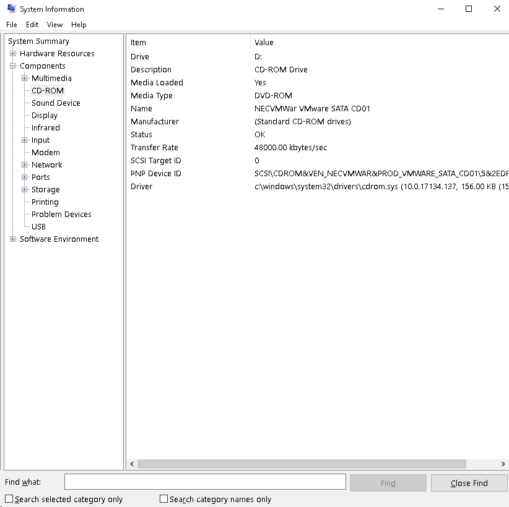Viewport: 509px width, 507px height.
Task: Select Ports in the tree
Action: point(41,177)
